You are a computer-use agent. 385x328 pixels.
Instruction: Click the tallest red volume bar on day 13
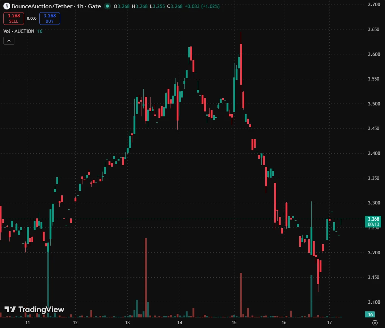click(146, 278)
